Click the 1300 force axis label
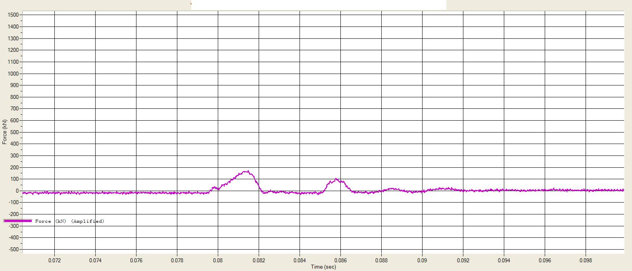The image size is (632, 271). [13, 38]
